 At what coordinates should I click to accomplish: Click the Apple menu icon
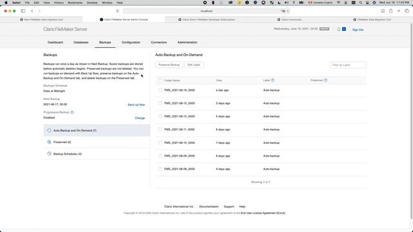pos(6,3)
